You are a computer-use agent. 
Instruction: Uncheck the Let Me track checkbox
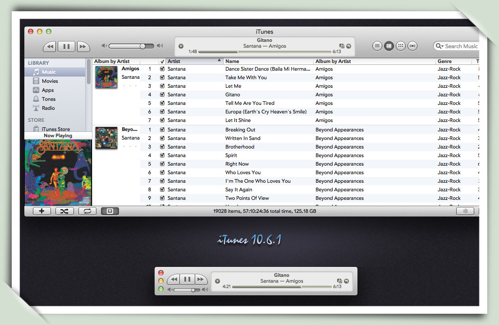click(x=162, y=86)
